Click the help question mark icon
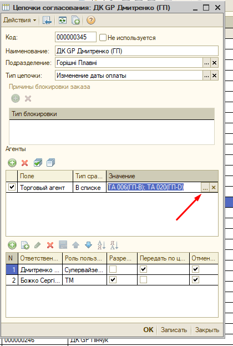This screenshot has width=233, height=346. [91, 21]
